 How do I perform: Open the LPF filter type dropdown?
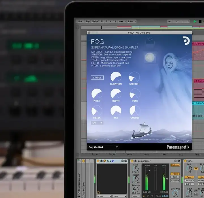97,123
